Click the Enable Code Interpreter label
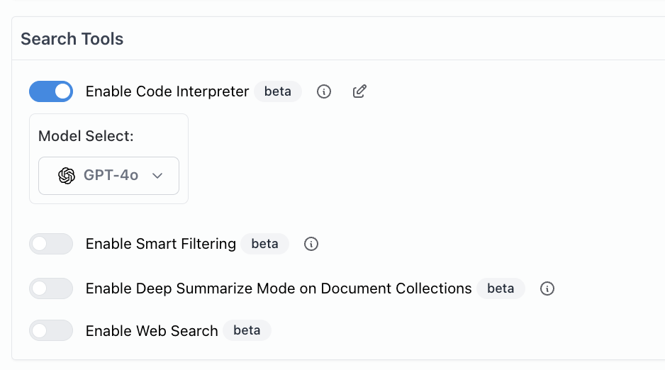Image resolution: width=665 pixels, height=370 pixels. 167,91
